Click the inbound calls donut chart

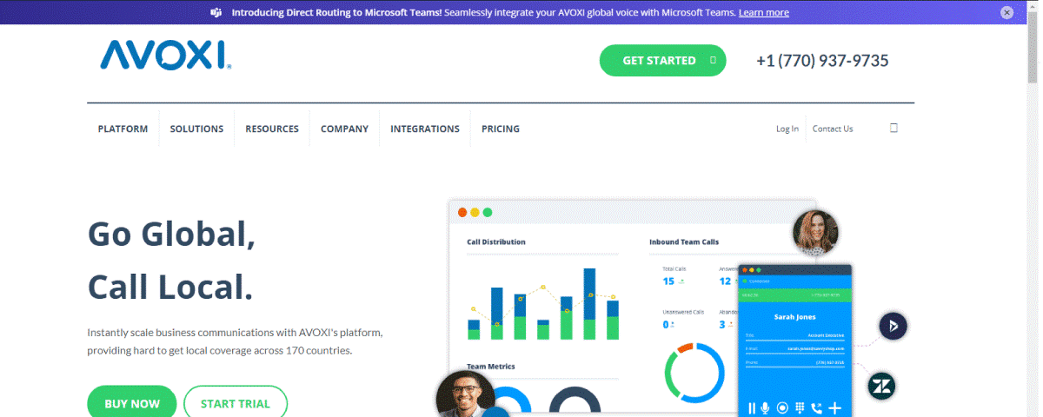tap(694, 374)
